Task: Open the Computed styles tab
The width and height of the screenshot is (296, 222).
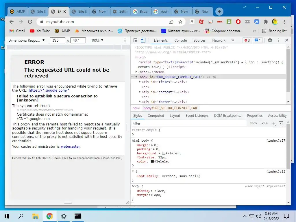Action: [156, 116]
